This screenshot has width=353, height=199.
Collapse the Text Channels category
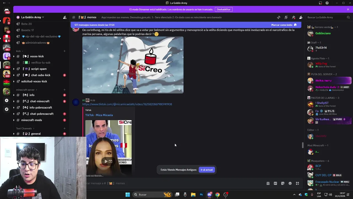click(x=25, y=129)
